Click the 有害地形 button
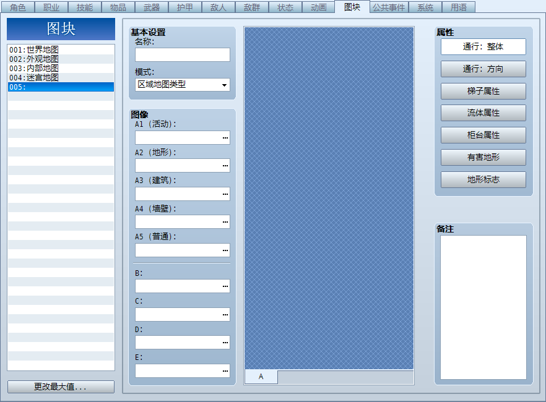Image resolution: width=546 pixels, height=402 pixels. (483, 158)
